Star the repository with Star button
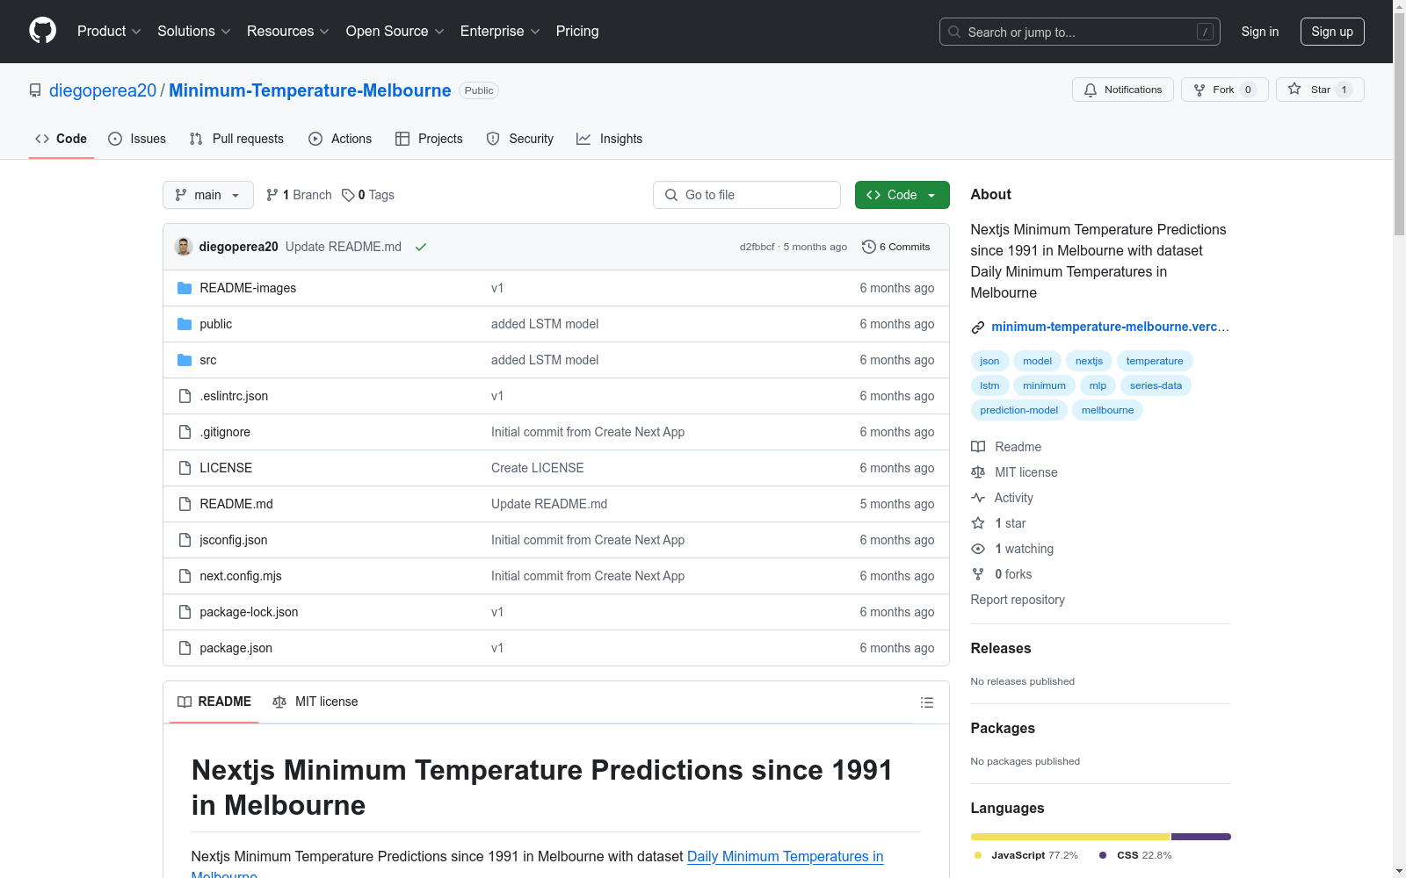This screenshot has width=1406, height=878. click(x=1320, y=90)
